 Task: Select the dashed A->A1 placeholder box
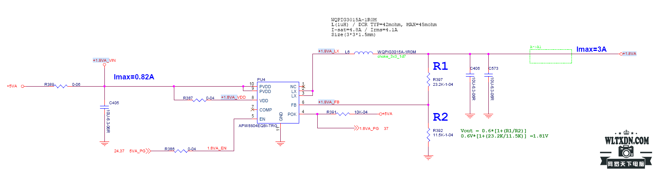pos(551,56)
